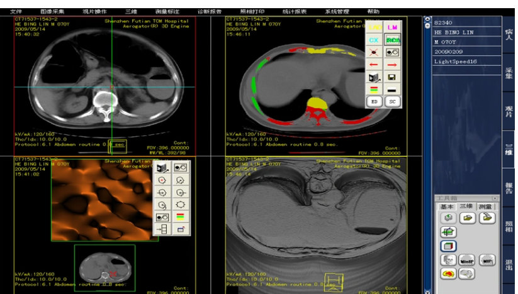The width and height of the screenshot is (518, 294).
Task: Click the red crossed-out eye icon
Action: click(374, 52)
